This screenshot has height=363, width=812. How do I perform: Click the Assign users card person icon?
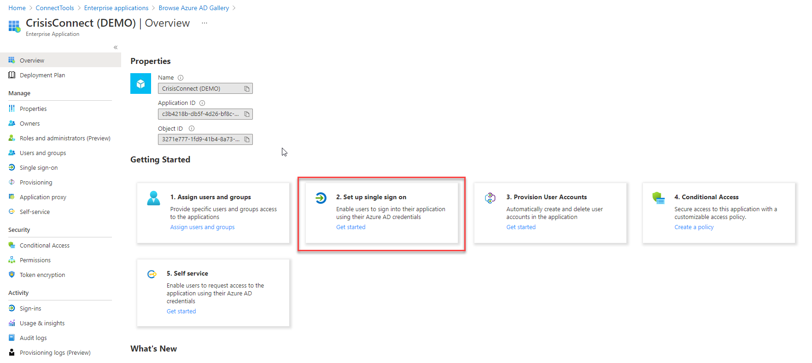point(153,198)
